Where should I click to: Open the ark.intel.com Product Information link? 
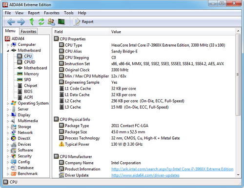(172, 169)
